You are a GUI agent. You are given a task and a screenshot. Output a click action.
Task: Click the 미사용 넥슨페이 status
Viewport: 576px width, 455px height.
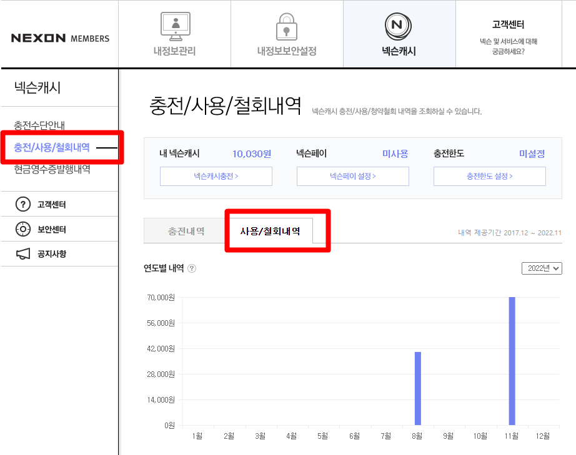395,154
